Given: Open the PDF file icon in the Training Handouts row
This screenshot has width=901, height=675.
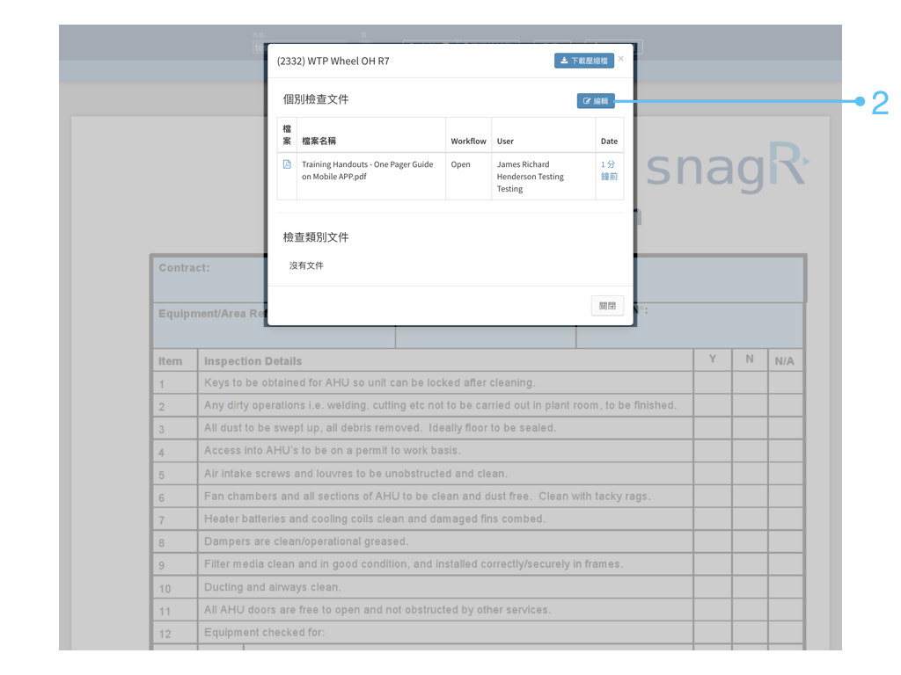Looking at the screenshot, I should pos(287,164).
